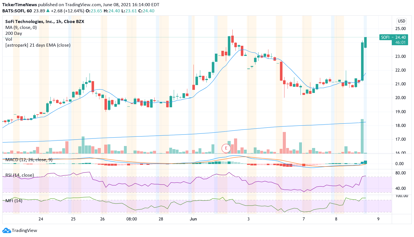Click the O:23.65 open price value
This screenshot has width=414, height=237.
pos(94,11)
